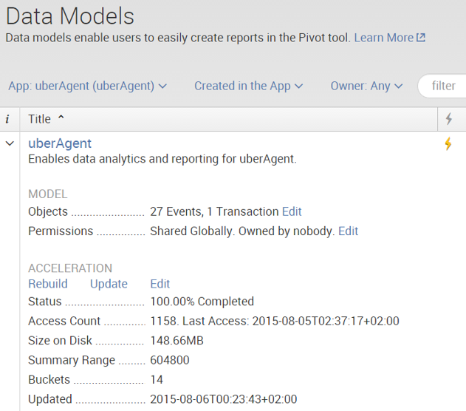Click the 'ACCELERATION' section heading
This screenshot has height=411, width=466.
70,268
